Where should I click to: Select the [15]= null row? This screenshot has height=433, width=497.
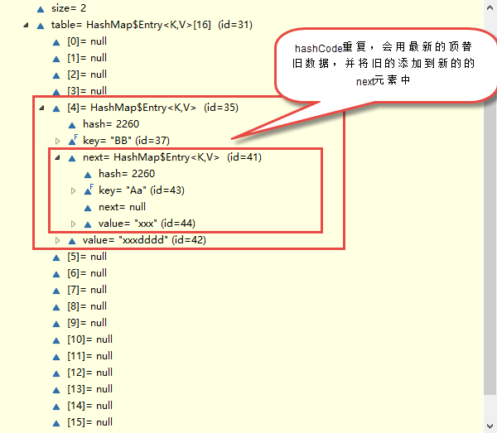tap(89, 422)
